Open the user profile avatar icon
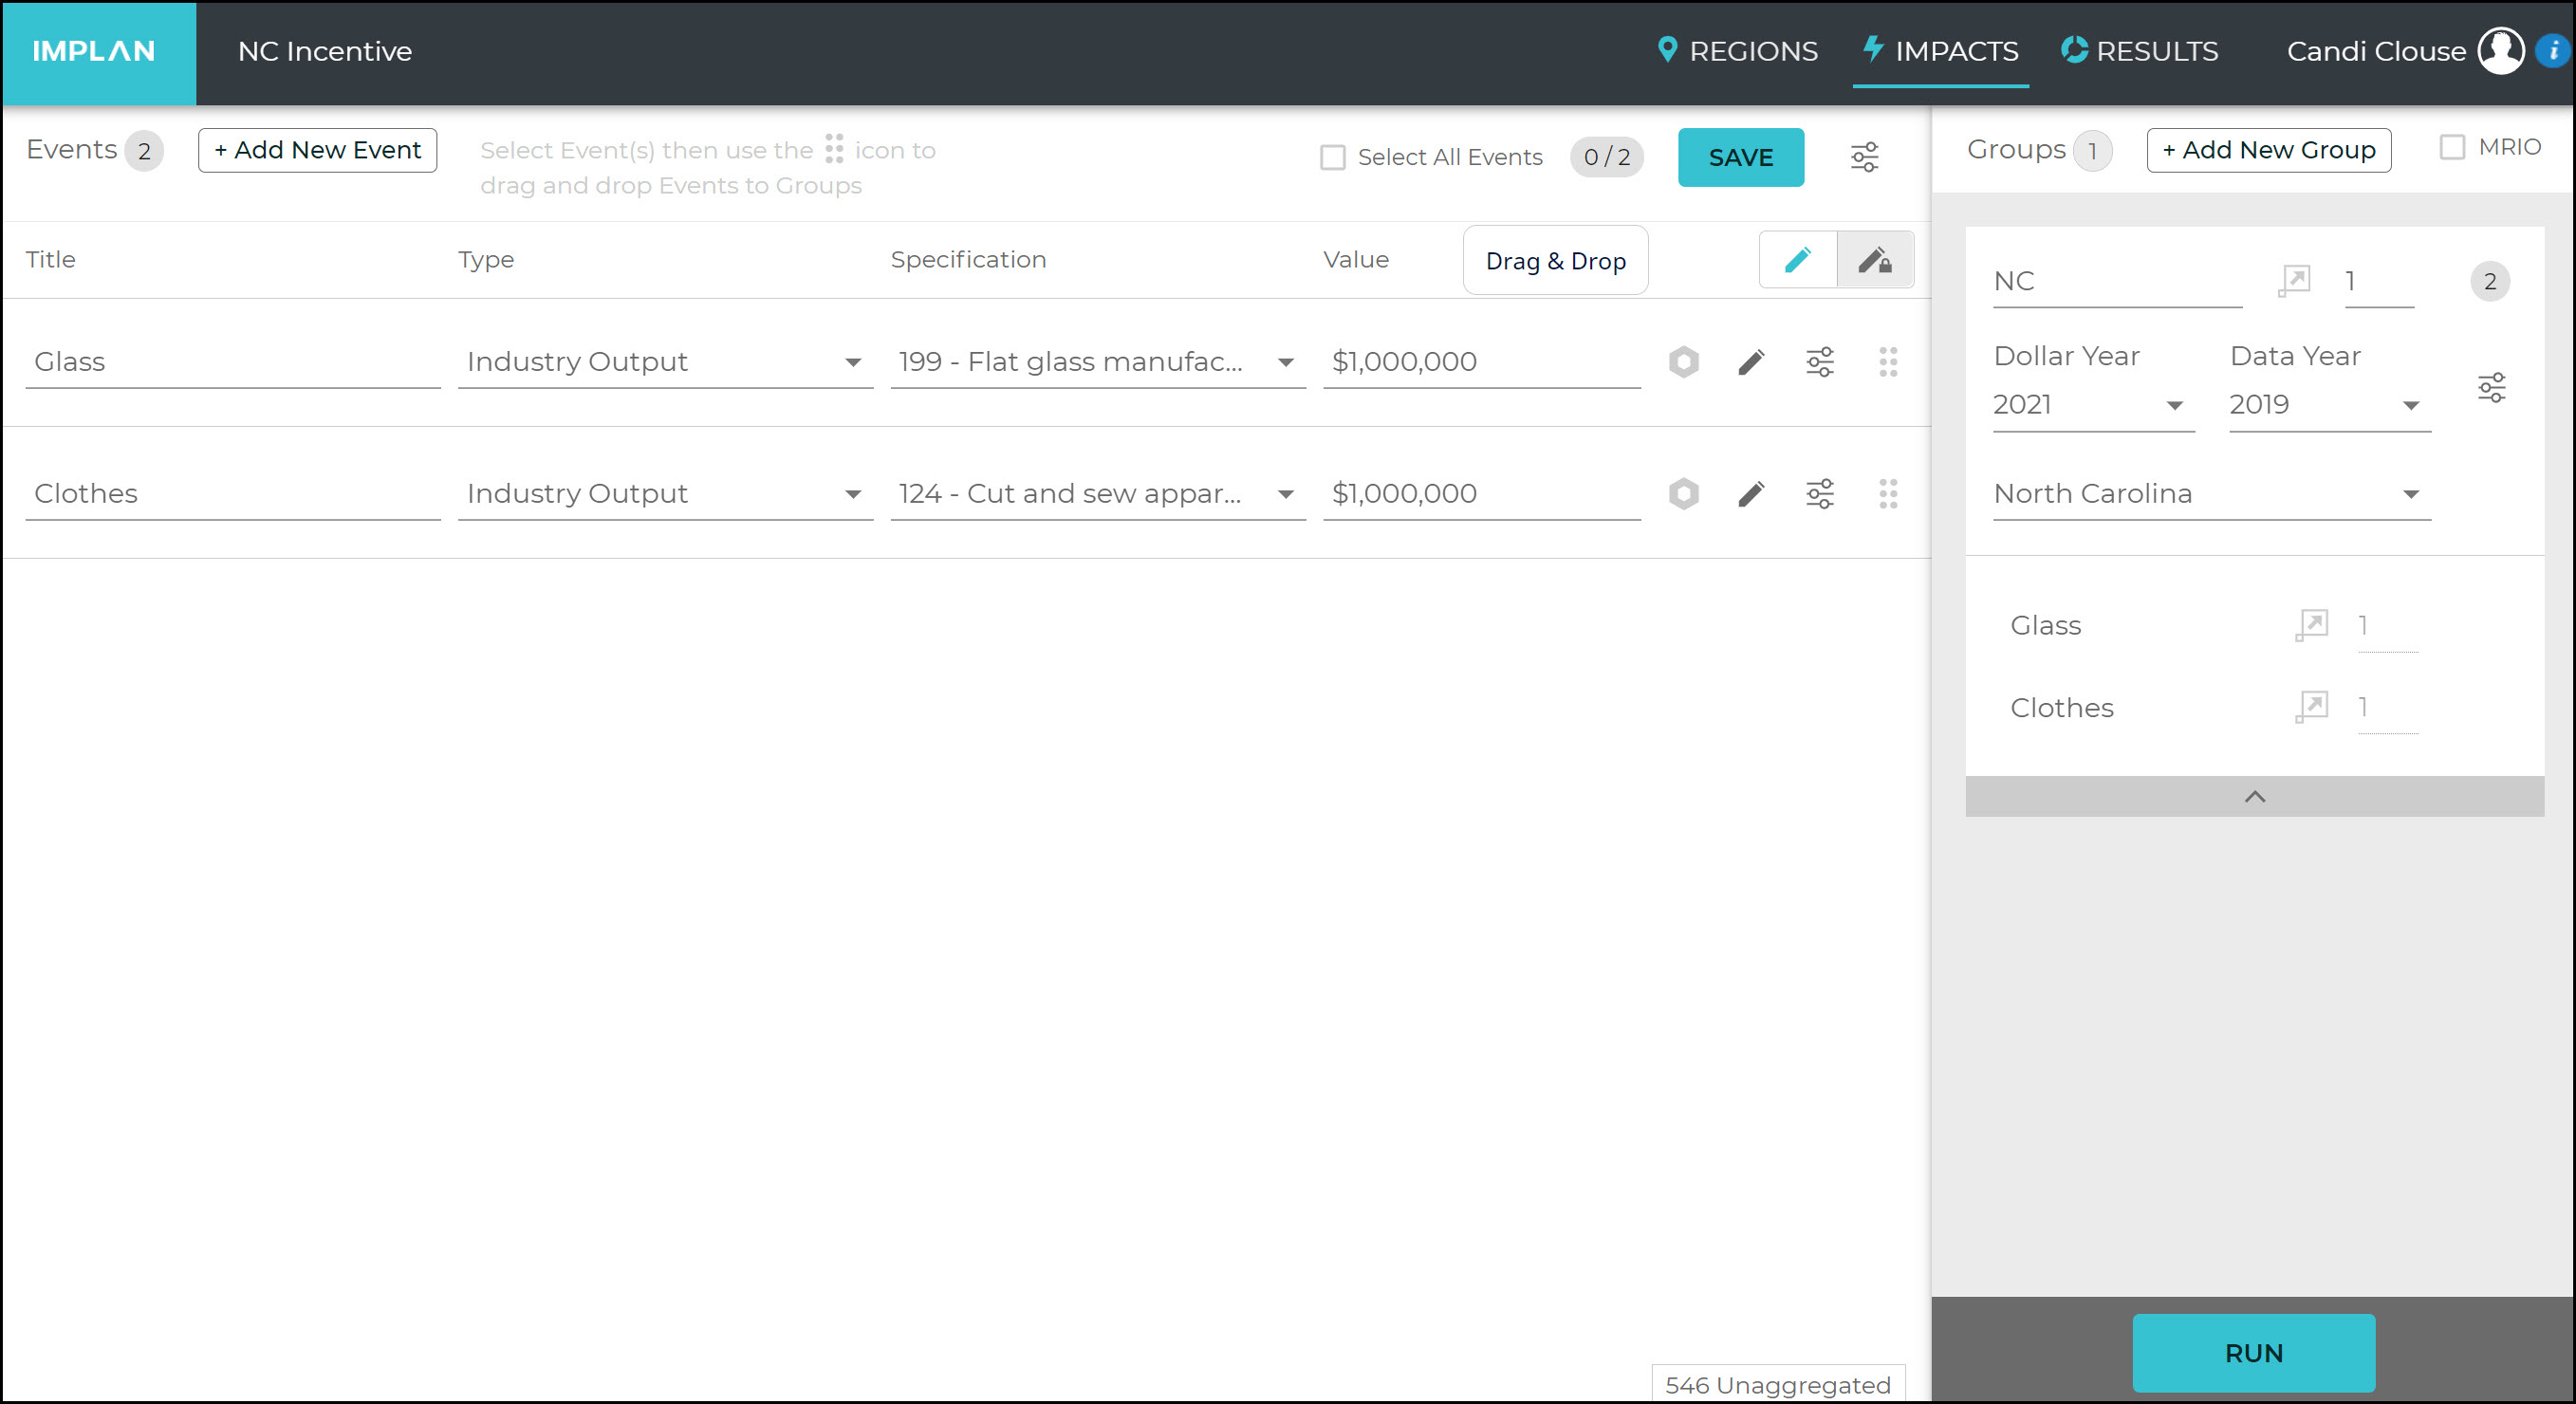Viewport: 2576px width, 1404px height. [x=2500, y=51]
